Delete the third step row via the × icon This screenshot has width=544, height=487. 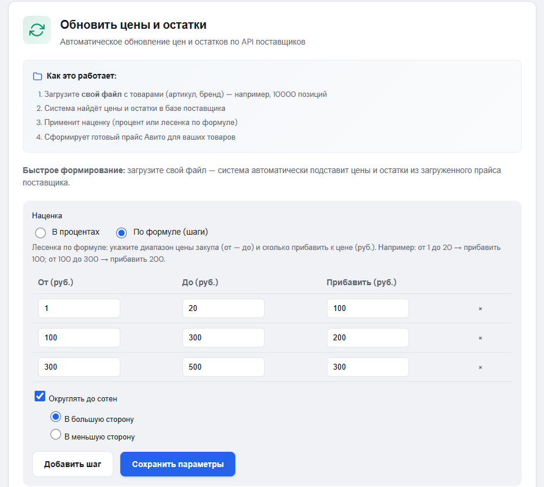(480, 367)
